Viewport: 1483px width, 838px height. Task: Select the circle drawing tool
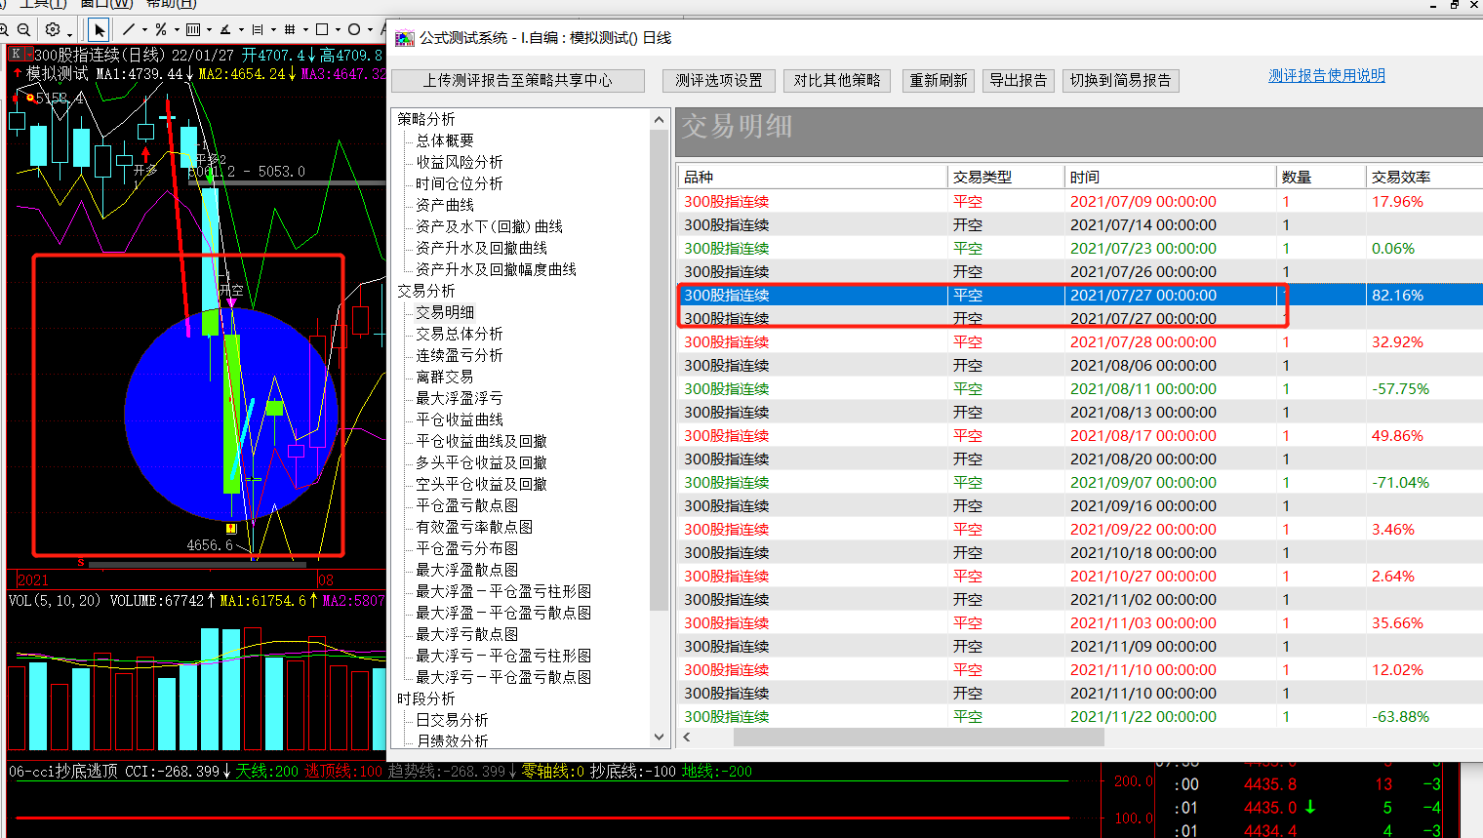pos(354,29)
